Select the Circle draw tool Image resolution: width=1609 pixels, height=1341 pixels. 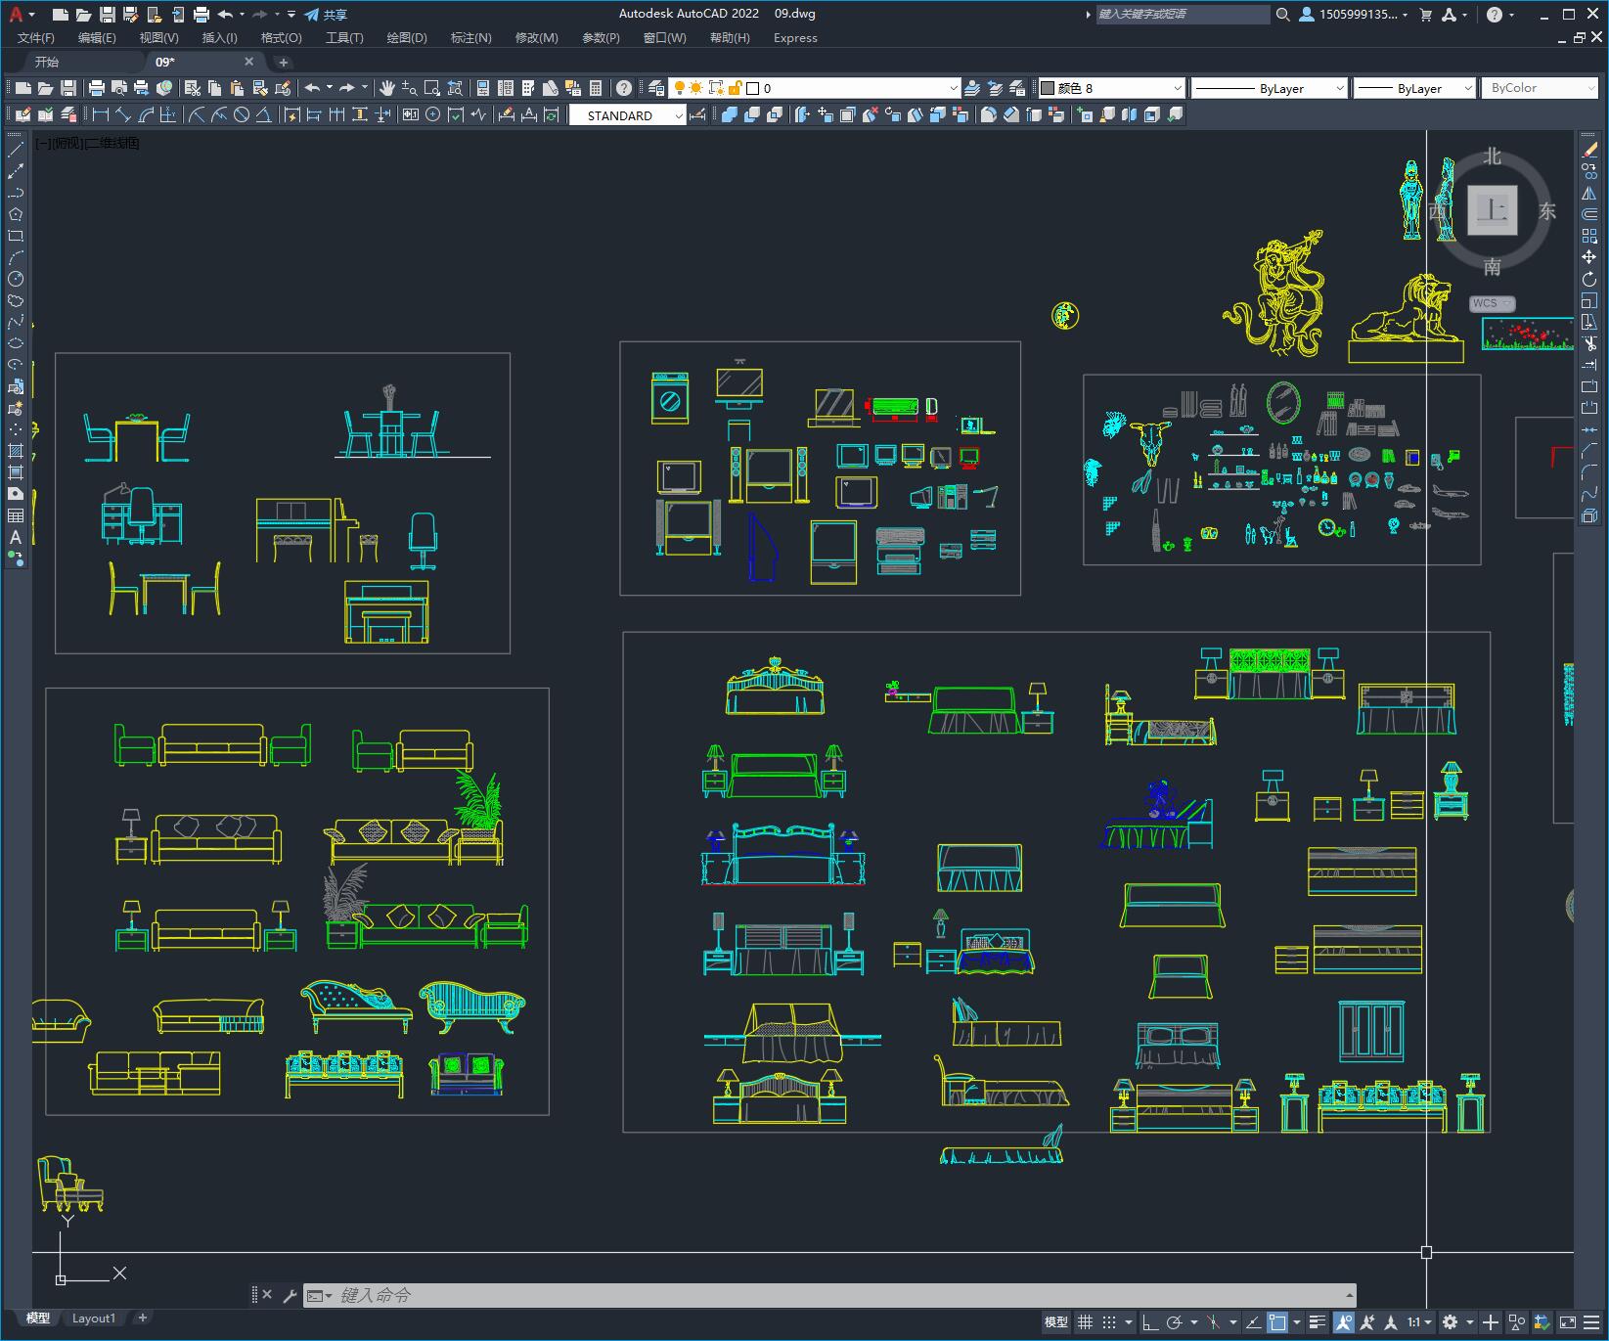click(16, 279)
